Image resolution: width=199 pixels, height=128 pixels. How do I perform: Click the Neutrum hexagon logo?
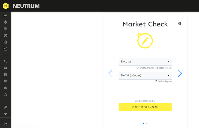[x=6, y=6]
